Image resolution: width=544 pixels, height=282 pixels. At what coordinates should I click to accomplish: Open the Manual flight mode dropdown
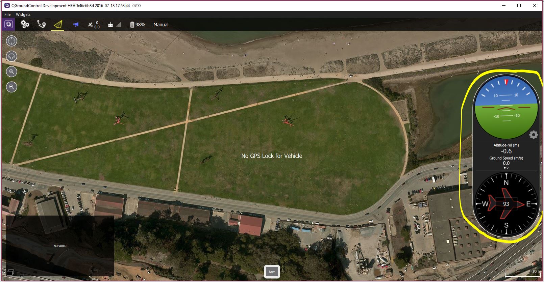(x=161, y=25)
